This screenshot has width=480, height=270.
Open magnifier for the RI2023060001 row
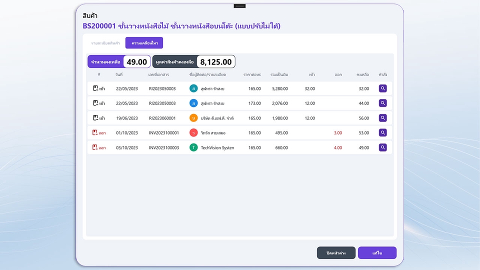tap(382, 118)
